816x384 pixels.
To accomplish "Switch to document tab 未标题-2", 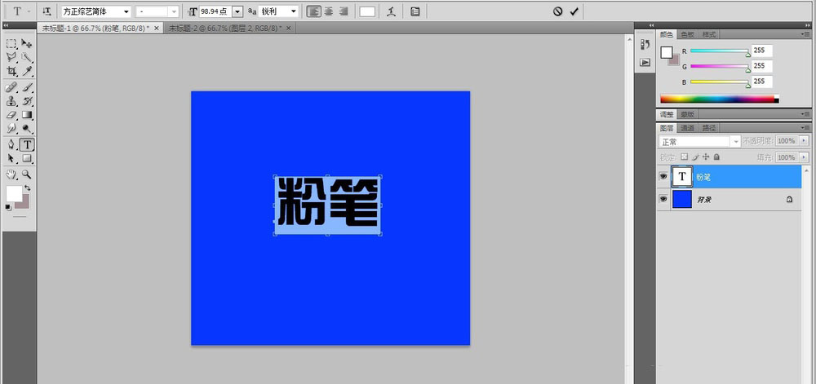I will coord(225,28).
